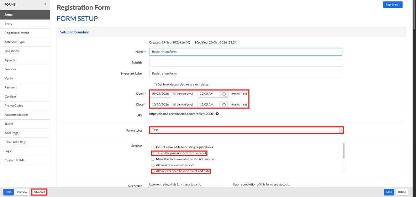Open Custom HTML section
416x197 pixels.
(x=25, y=160)
